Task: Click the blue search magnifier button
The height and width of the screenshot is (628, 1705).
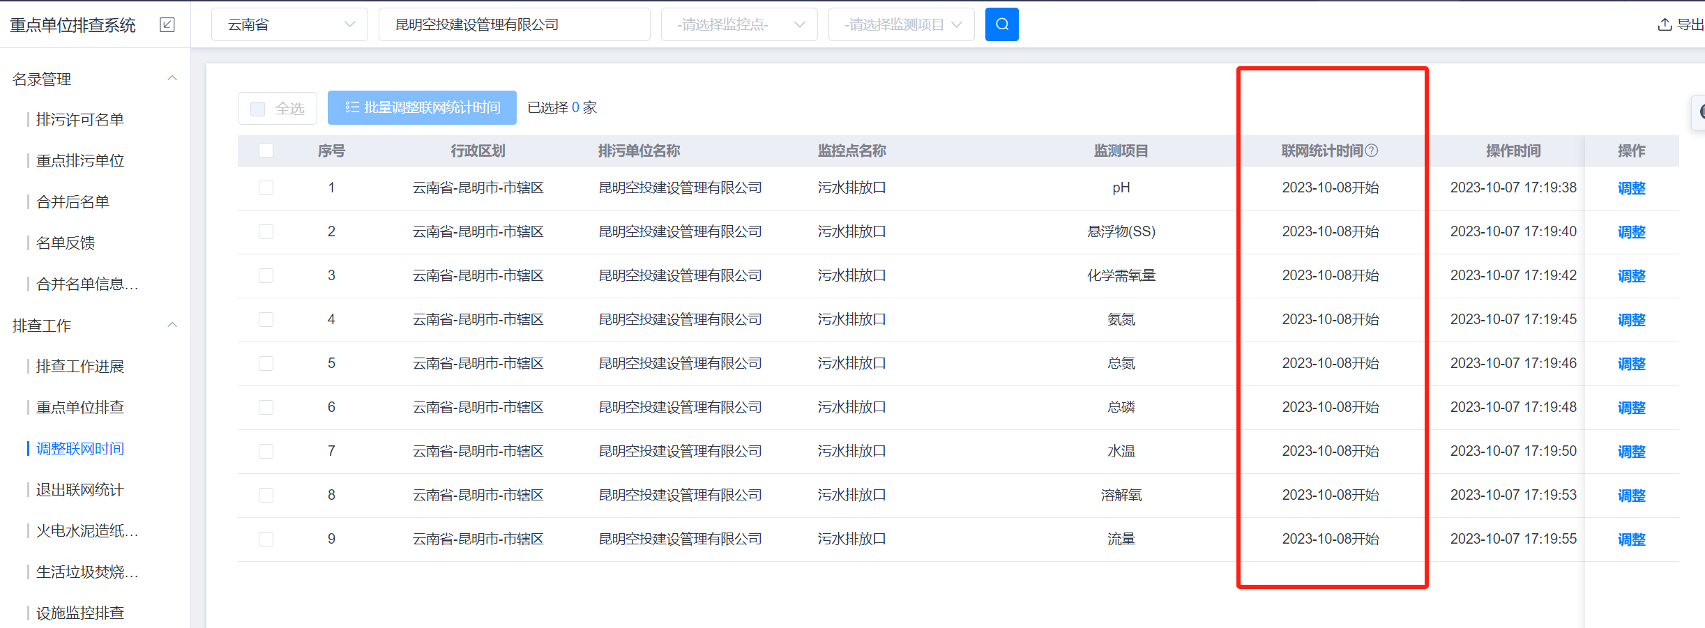Action: point(1001,24)
